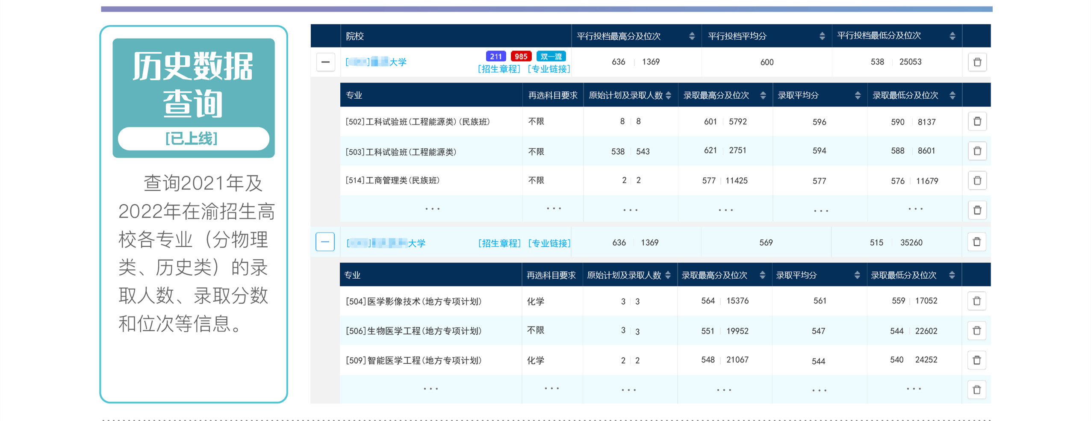This screenshot has width=1091, height=421.
Task: Open 招生章程 link of second university
Action: click(499, 243)
